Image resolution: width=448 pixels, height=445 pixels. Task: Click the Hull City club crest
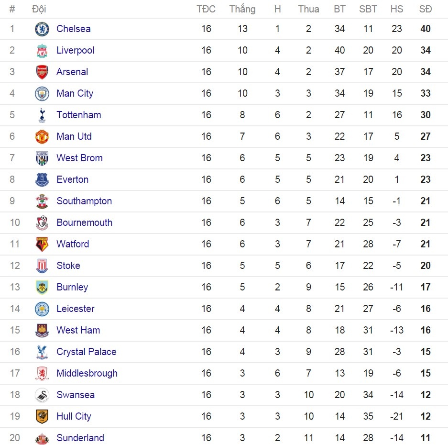pos(42,417)
